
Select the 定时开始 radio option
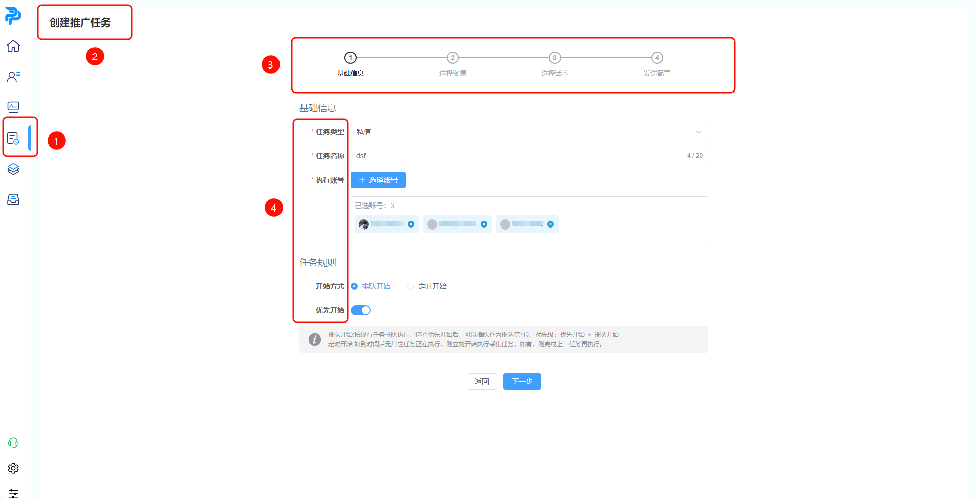410,286
